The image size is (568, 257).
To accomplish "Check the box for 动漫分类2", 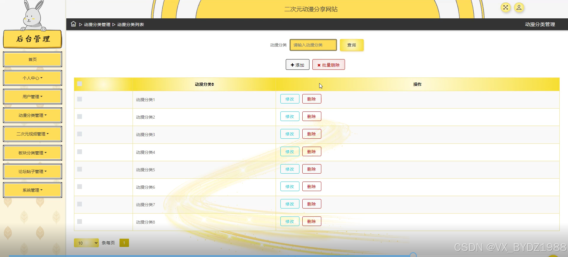I will click(80, 117).
